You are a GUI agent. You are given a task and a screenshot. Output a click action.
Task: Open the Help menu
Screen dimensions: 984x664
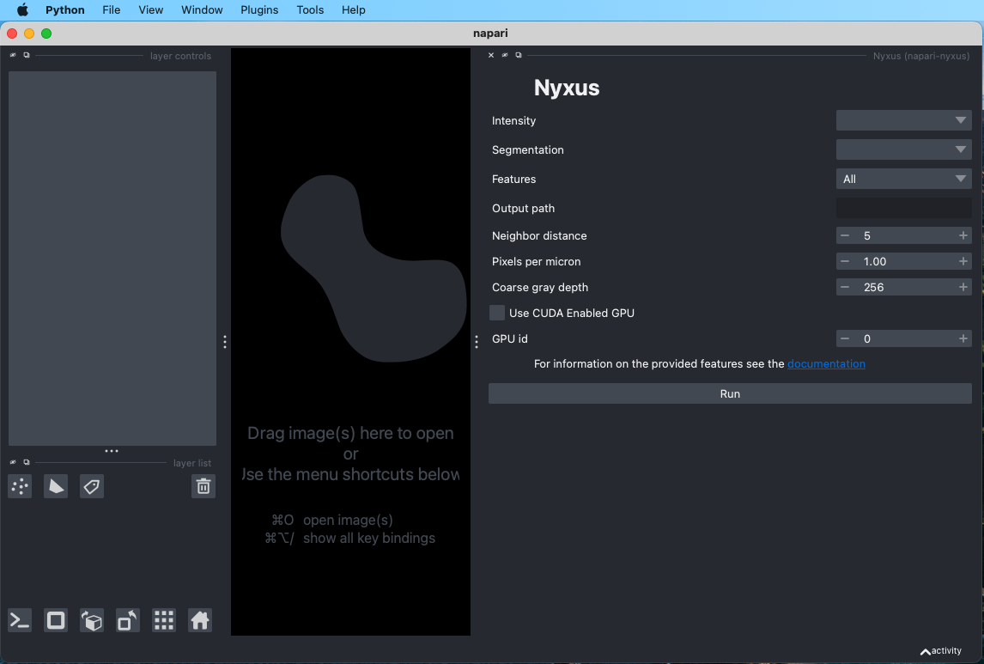pyautogui.click(x=353, y=10)
